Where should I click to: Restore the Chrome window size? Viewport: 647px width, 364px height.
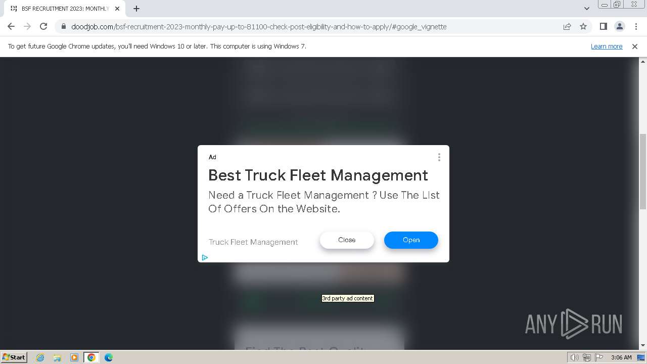(x=617, y=5)
